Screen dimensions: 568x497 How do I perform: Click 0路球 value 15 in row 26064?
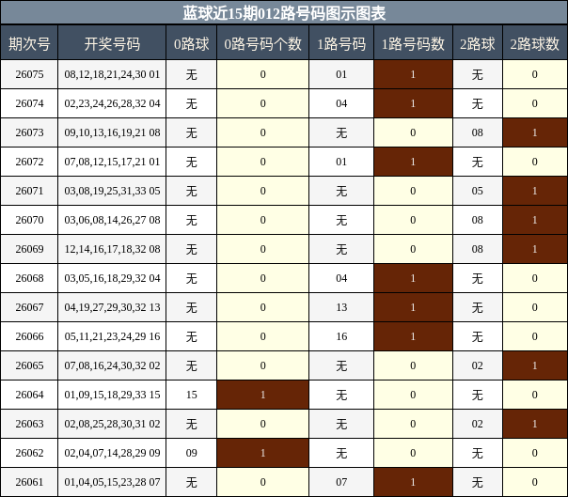(x=191, y=395)
